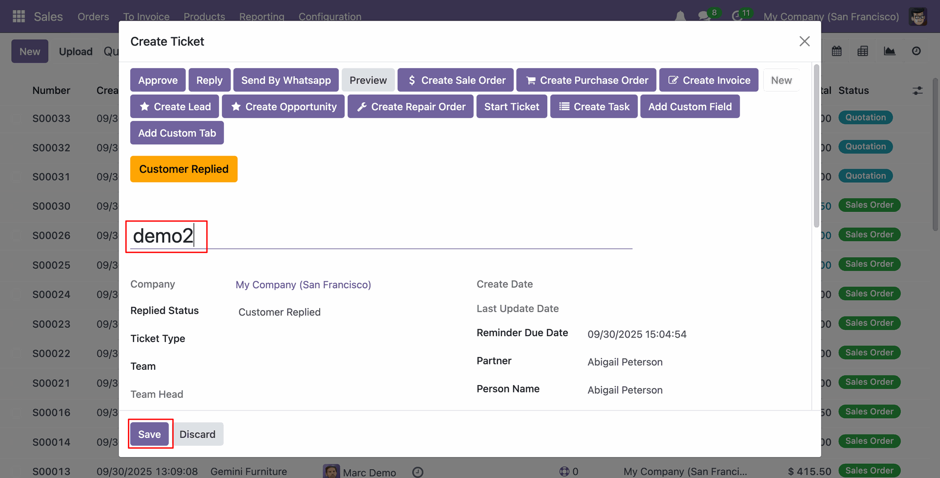Screen dimensions: 940x478
Task: Switch to pivot table view icon
Action: coord(863,51)
